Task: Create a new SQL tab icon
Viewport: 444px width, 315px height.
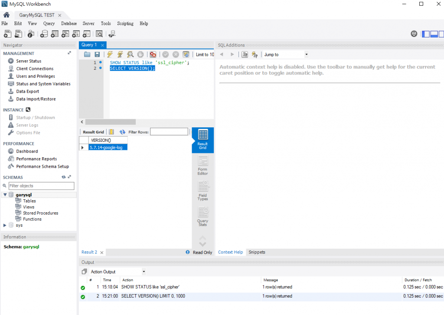Action: [8, 34]
